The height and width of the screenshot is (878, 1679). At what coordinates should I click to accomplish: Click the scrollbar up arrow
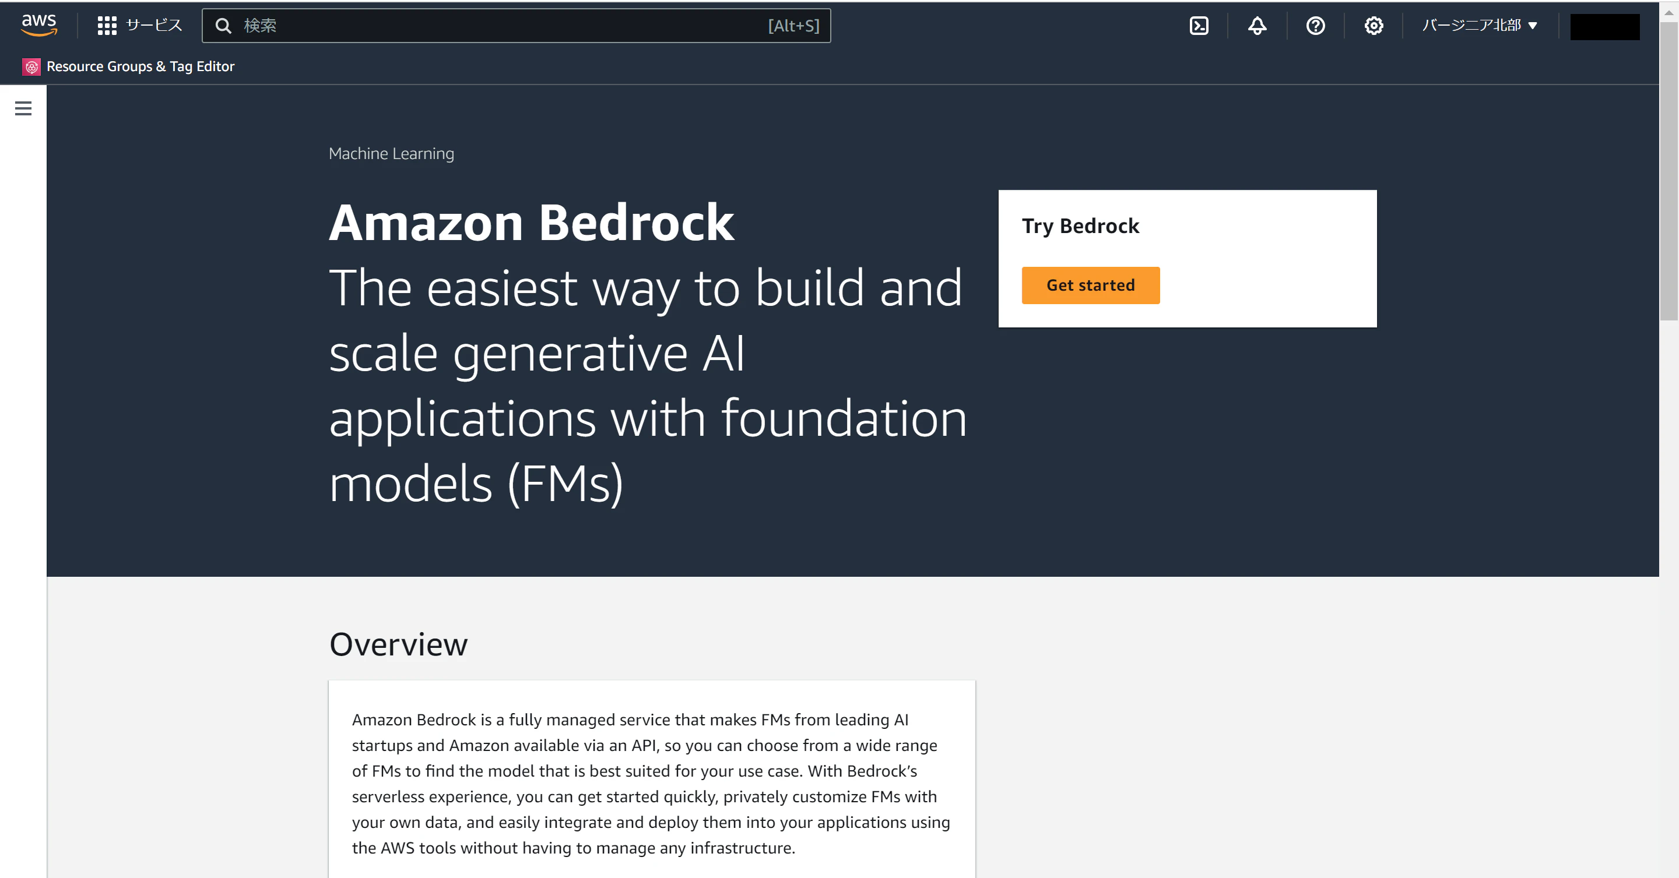point(1669,12)
